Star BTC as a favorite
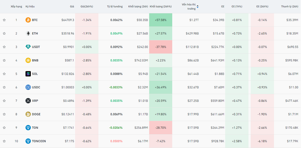The width and height of the screenshot is (301, 148). [x=4, y=20]
